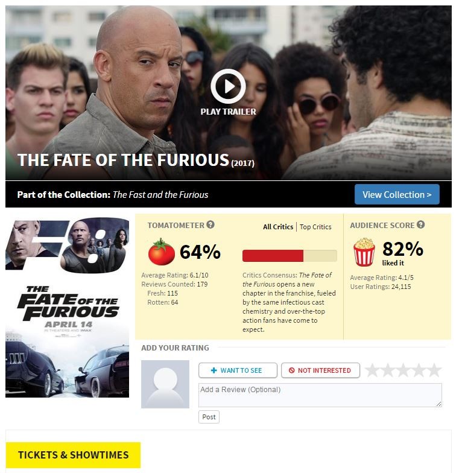This screenshot has width=462, height=473.
Task: Click the Audience Score help question mark icon
Action: 421,224
